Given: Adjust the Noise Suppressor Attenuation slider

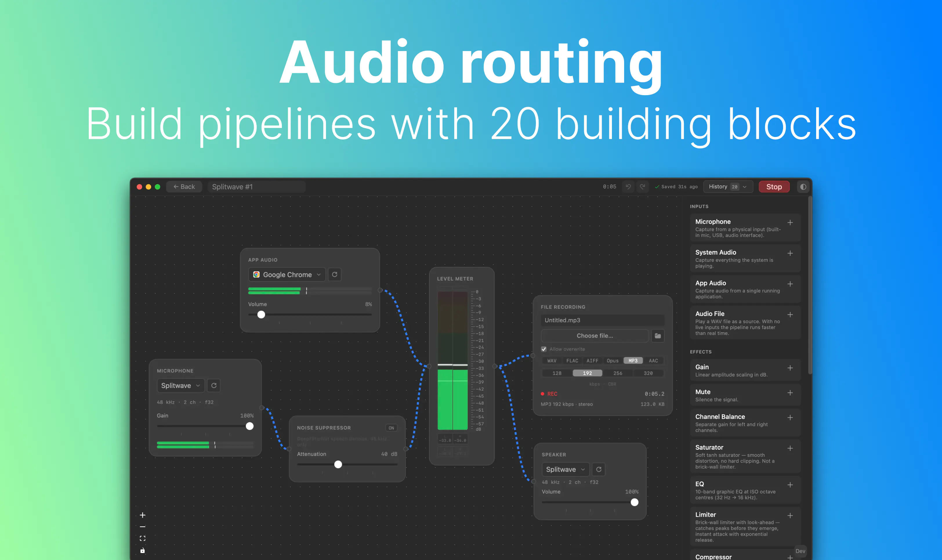Looking at the screenshot, I should pos(347,465).
